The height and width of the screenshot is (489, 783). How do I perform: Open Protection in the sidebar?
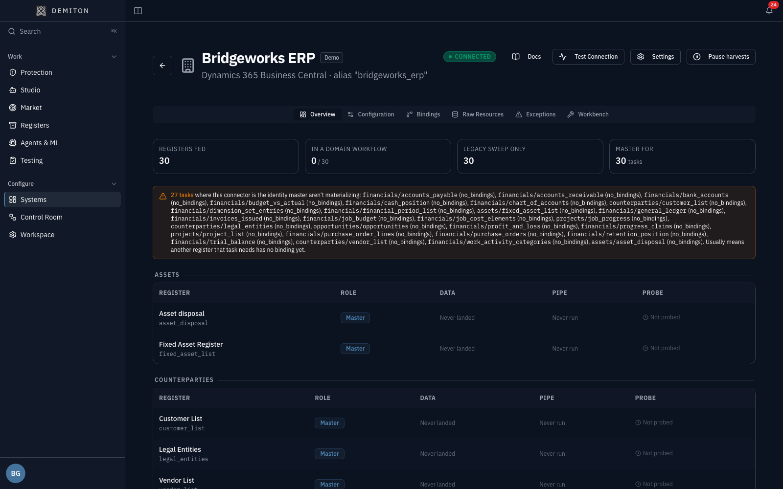[x=63, y=72]
